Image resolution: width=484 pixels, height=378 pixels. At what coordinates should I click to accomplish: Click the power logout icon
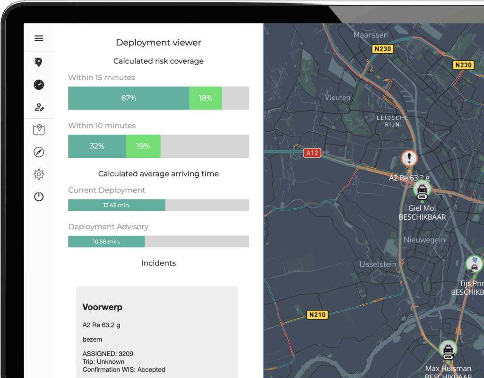tap(39, 197)
